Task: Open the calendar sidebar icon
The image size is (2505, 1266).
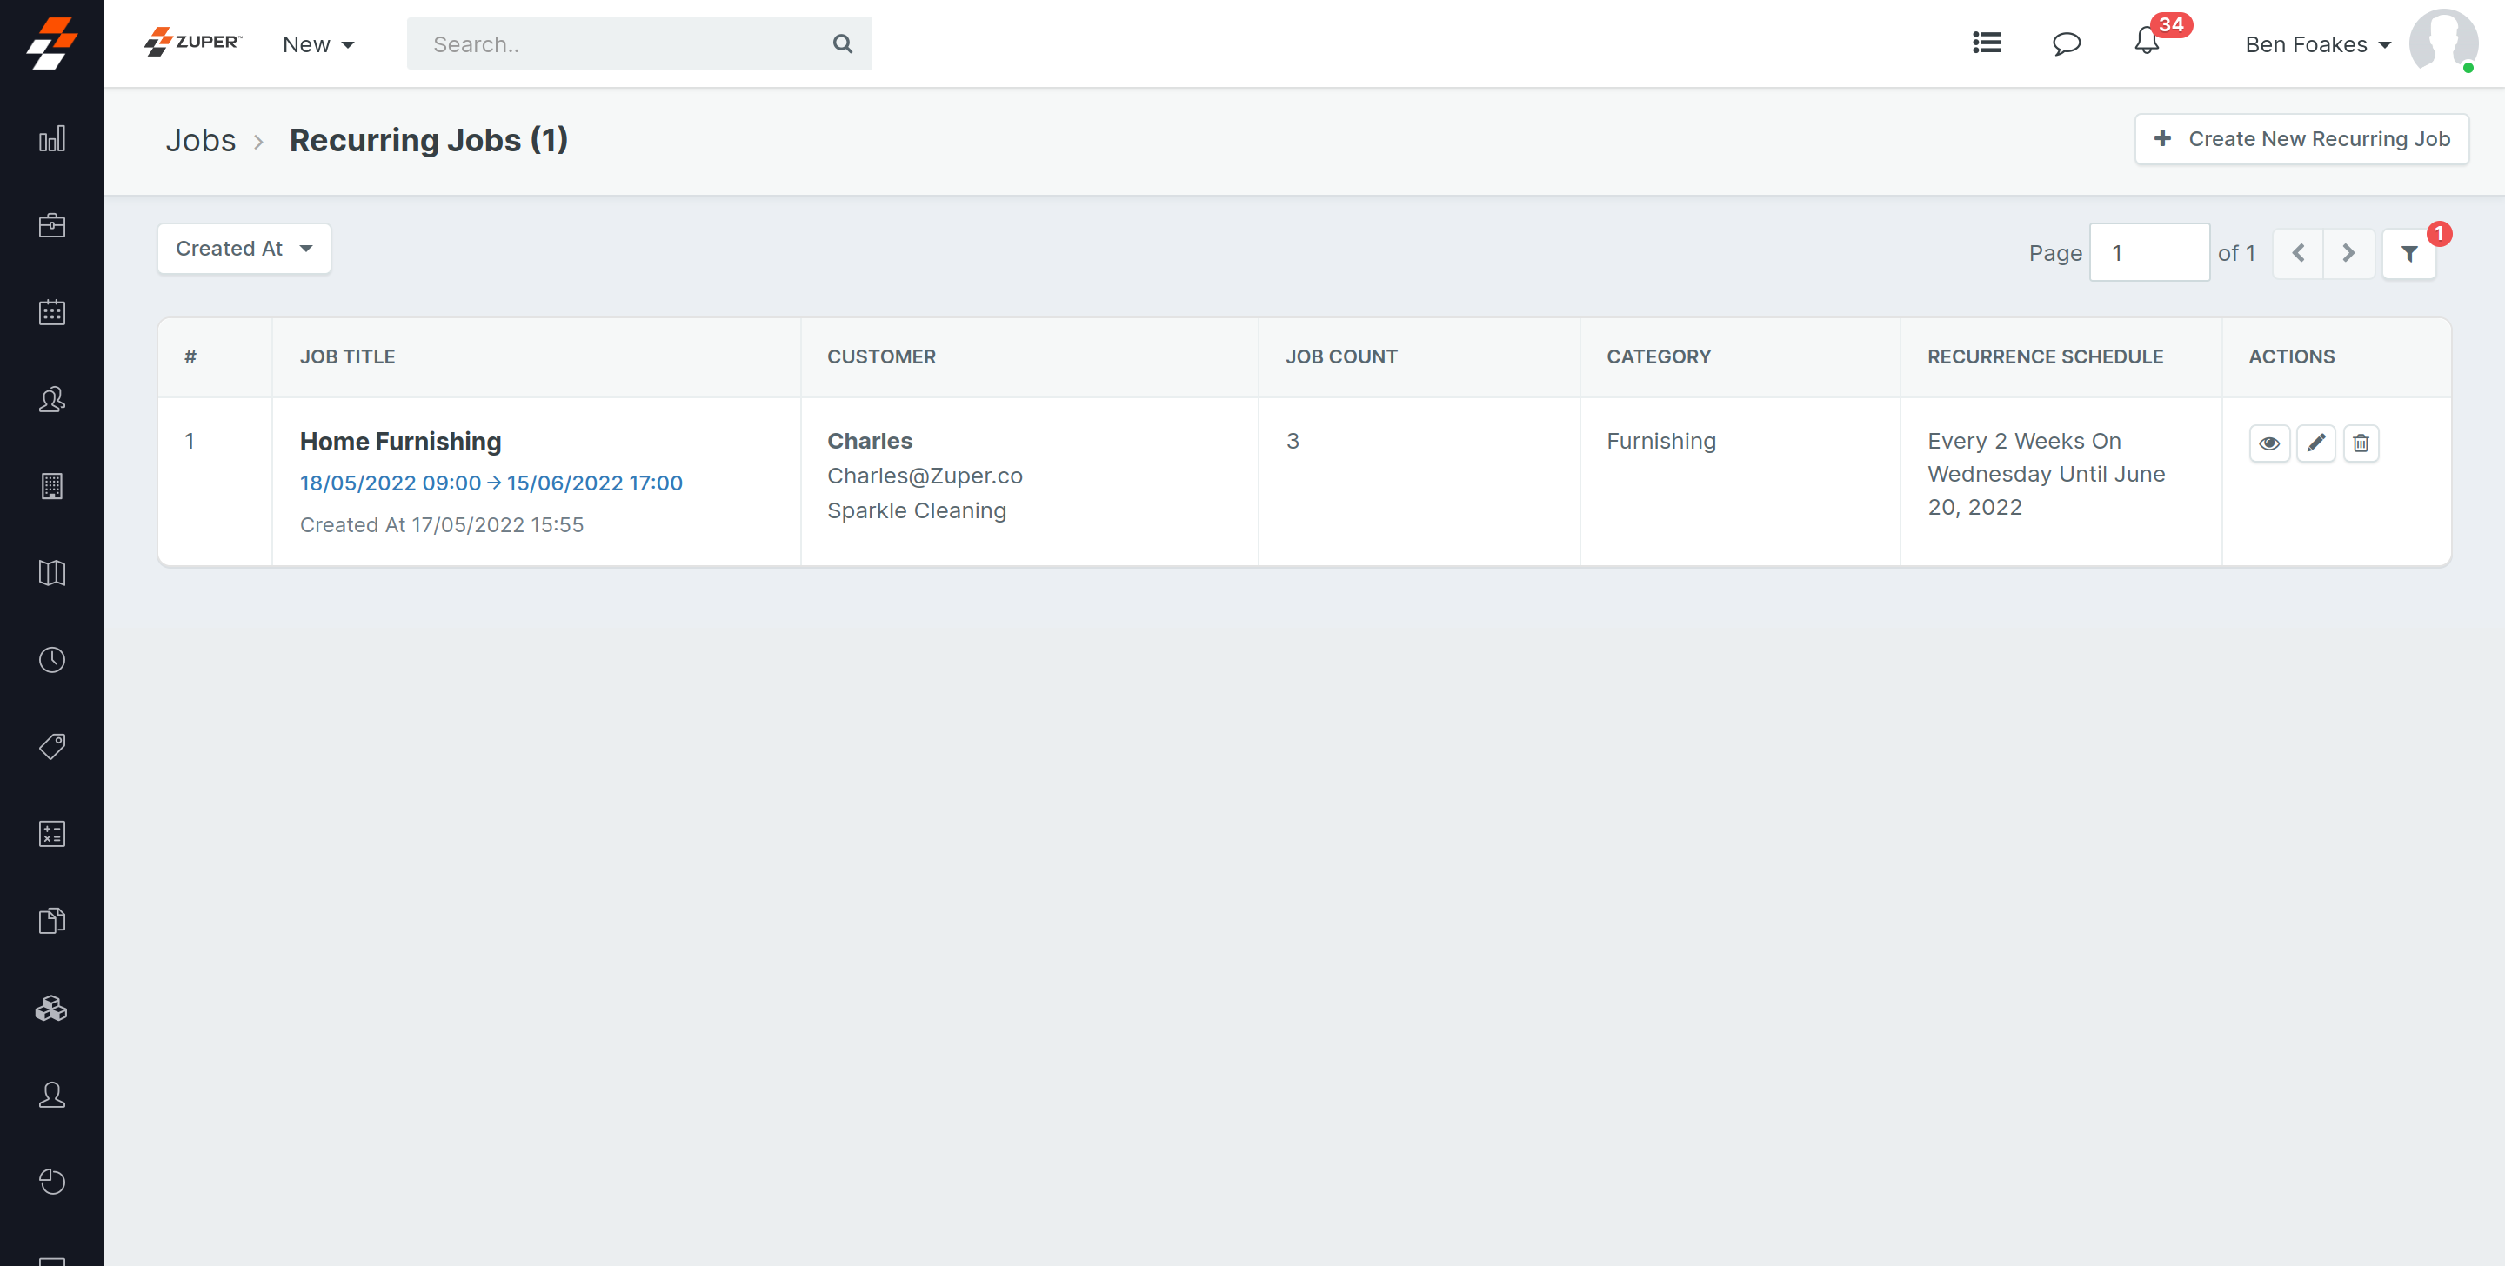Action: pyautogui.click(x=51, y=312)
